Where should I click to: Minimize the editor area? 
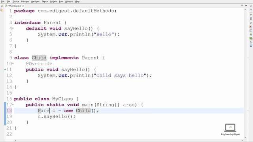click(x=242, y=6)
